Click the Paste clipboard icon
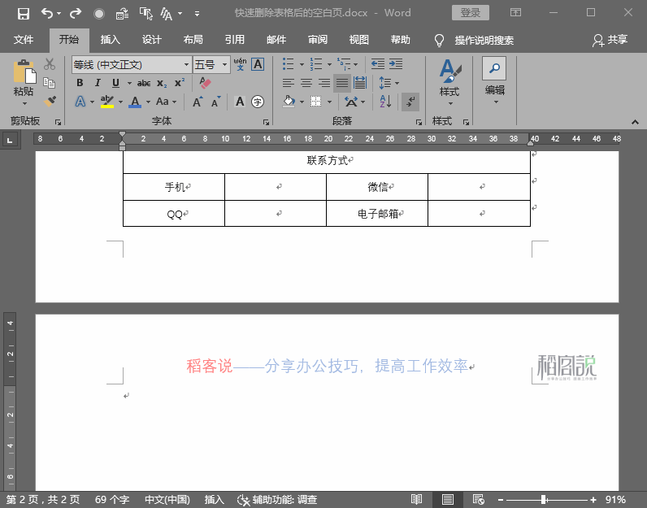Screen dimensions: 647x508 24,71
